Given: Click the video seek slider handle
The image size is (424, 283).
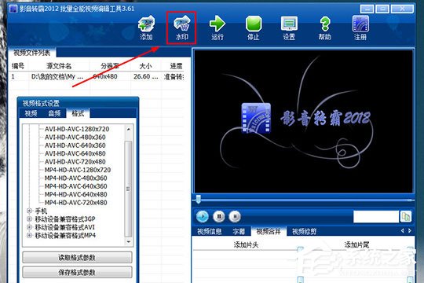Looking at the screenshot, I should 198,199.
